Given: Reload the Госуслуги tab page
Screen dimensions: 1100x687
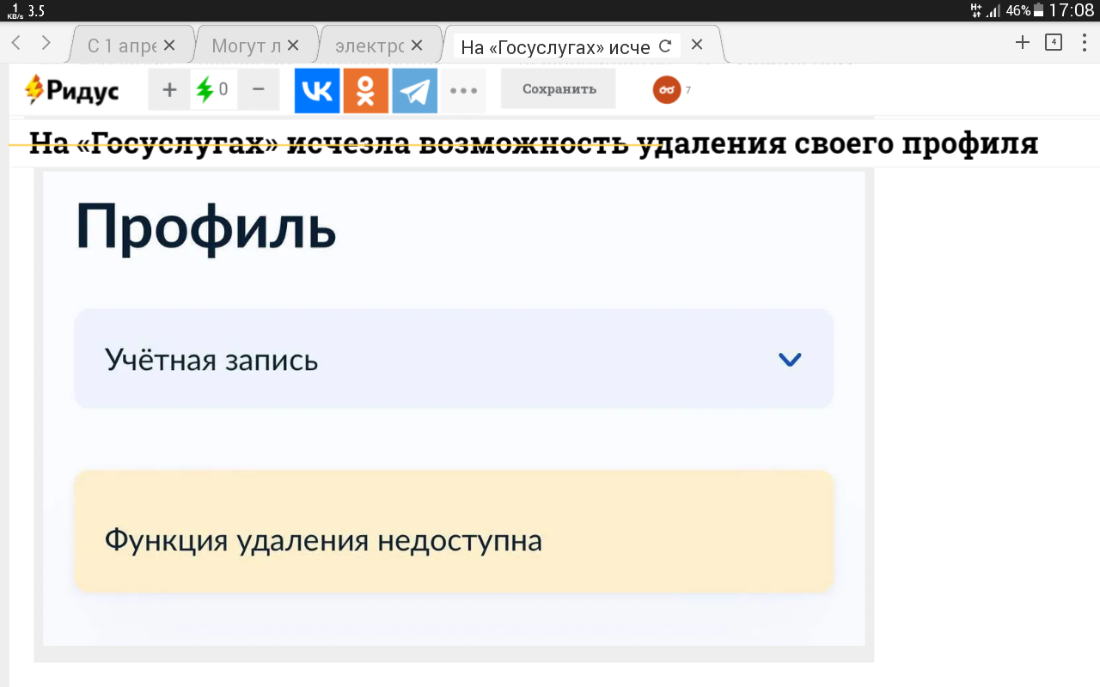Looking at the screenshot, I should click(x=664, y=46).
